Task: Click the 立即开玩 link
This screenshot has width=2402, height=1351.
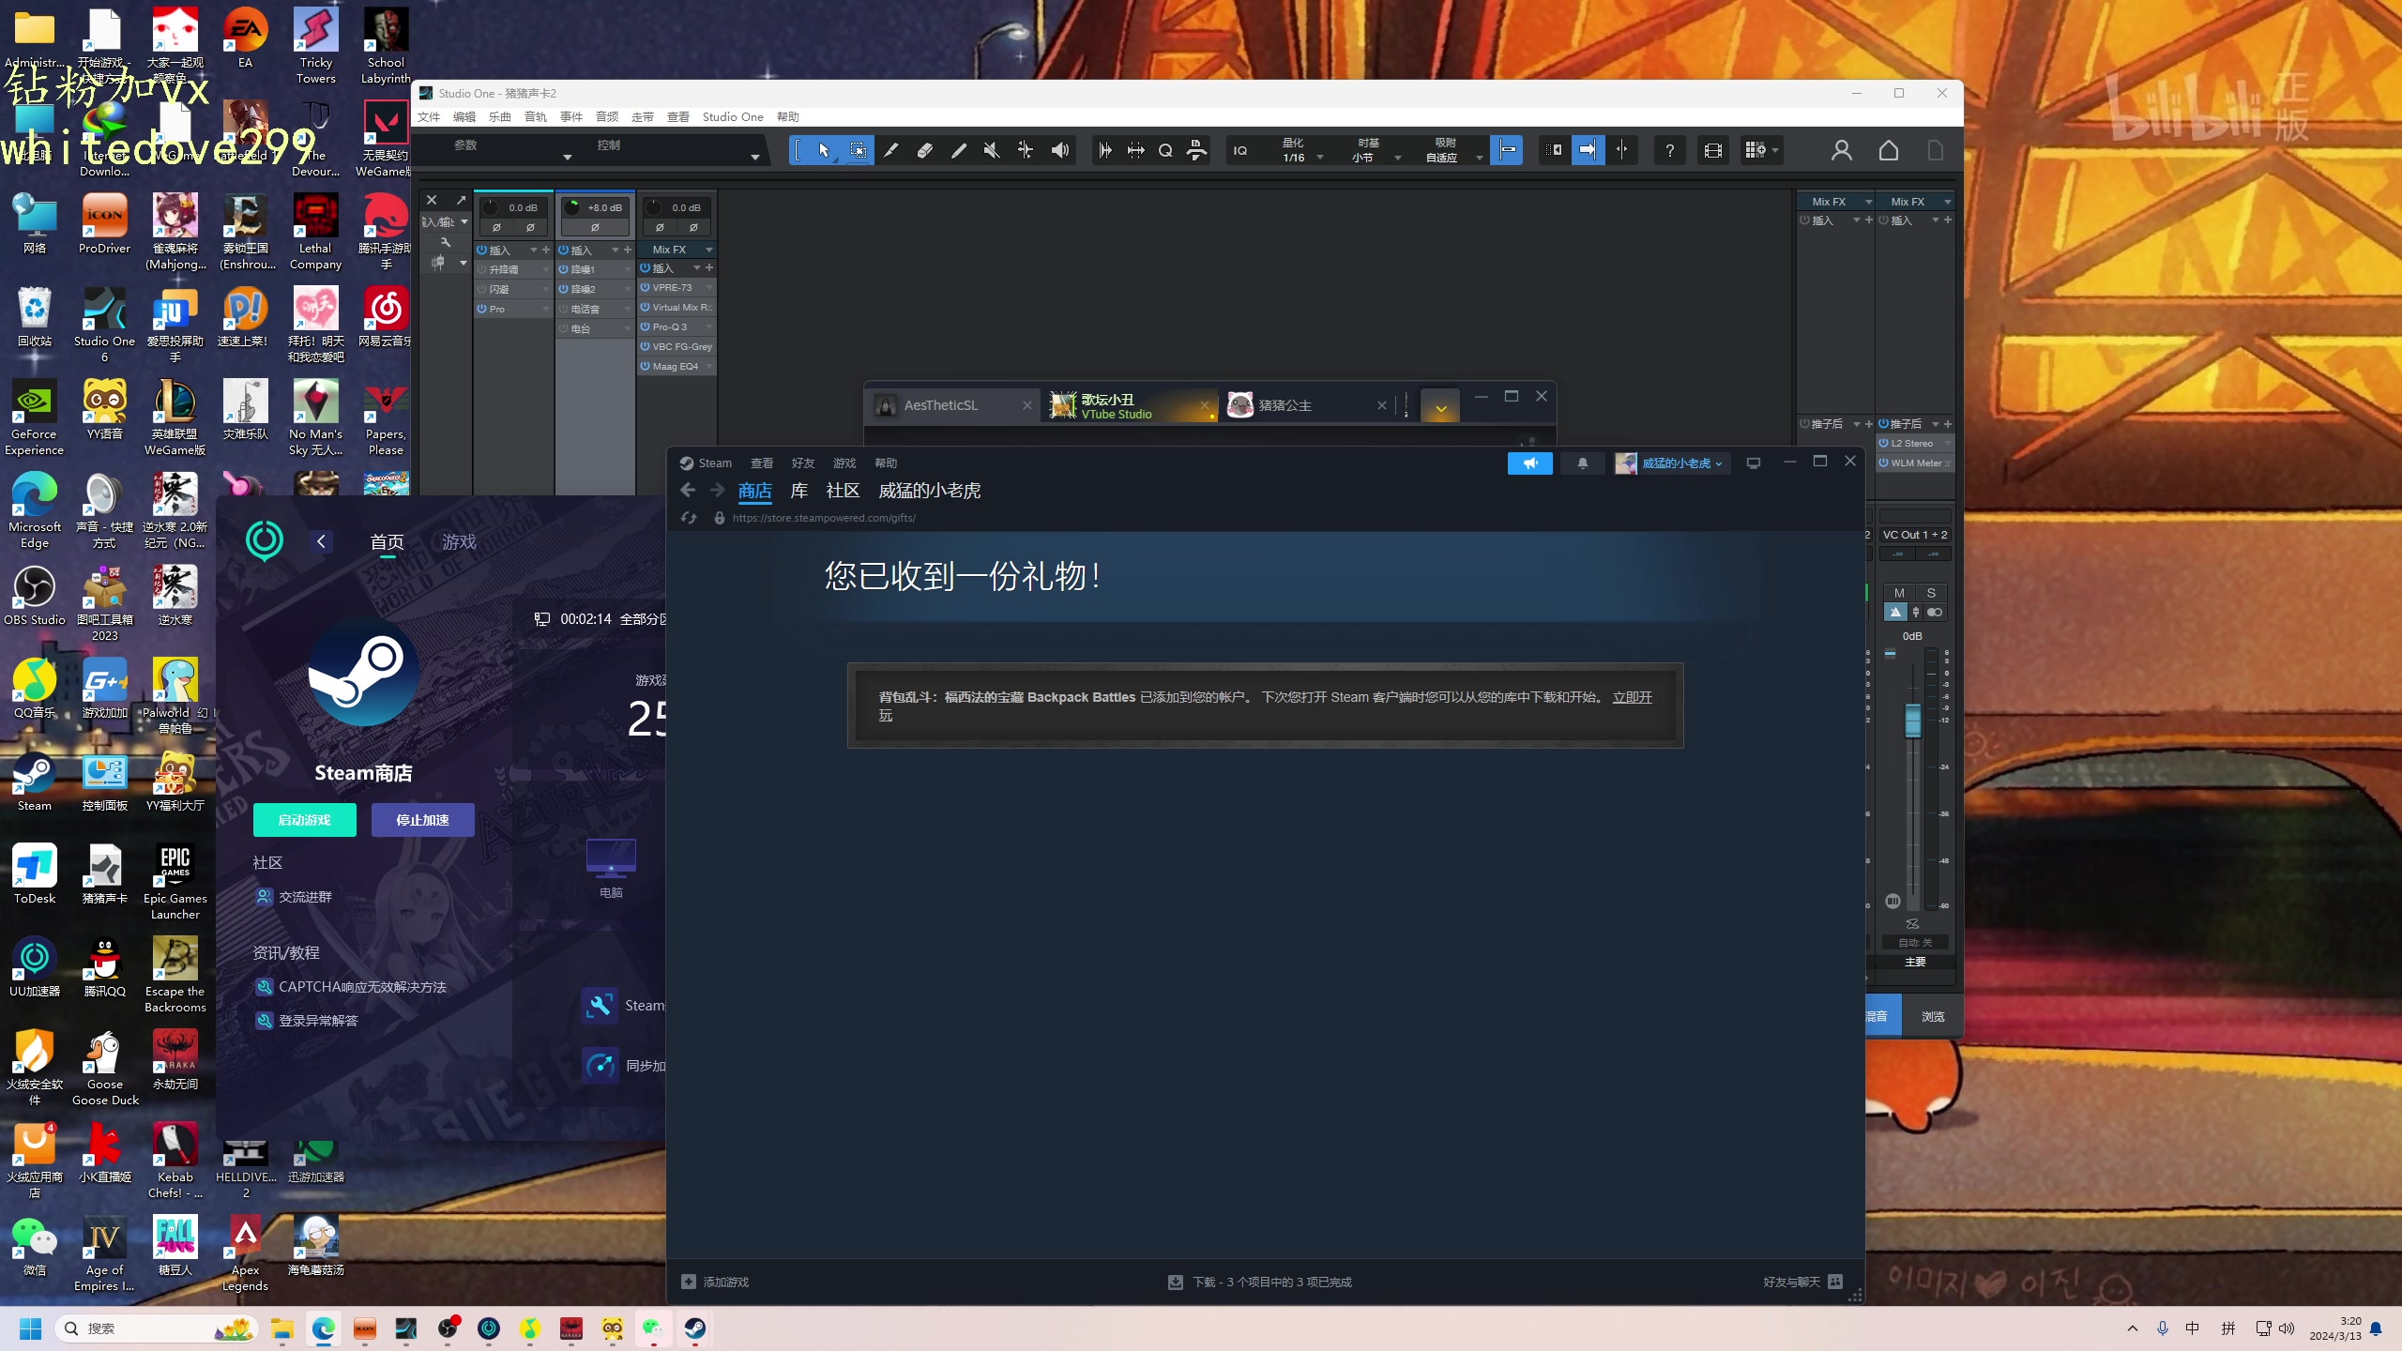Action: point(1632,697)
